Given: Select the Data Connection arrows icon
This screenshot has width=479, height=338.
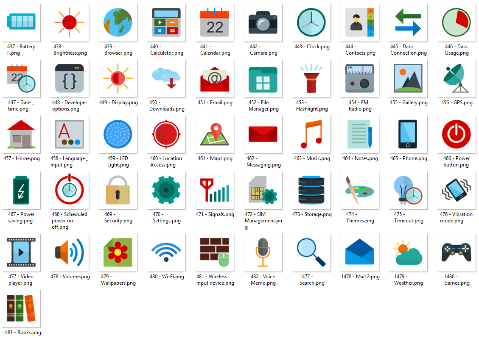Looking at the screenshot, I should [408, 22].
